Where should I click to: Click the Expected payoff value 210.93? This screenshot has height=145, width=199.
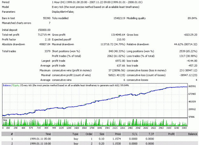coord(121,39)
